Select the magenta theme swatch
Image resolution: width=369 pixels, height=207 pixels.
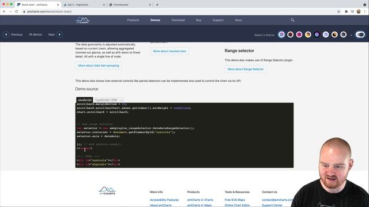click(299, 34)
